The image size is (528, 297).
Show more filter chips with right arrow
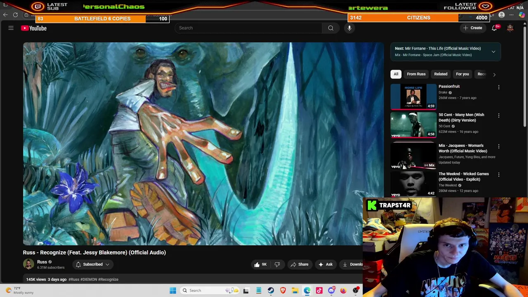pos(494,74)
